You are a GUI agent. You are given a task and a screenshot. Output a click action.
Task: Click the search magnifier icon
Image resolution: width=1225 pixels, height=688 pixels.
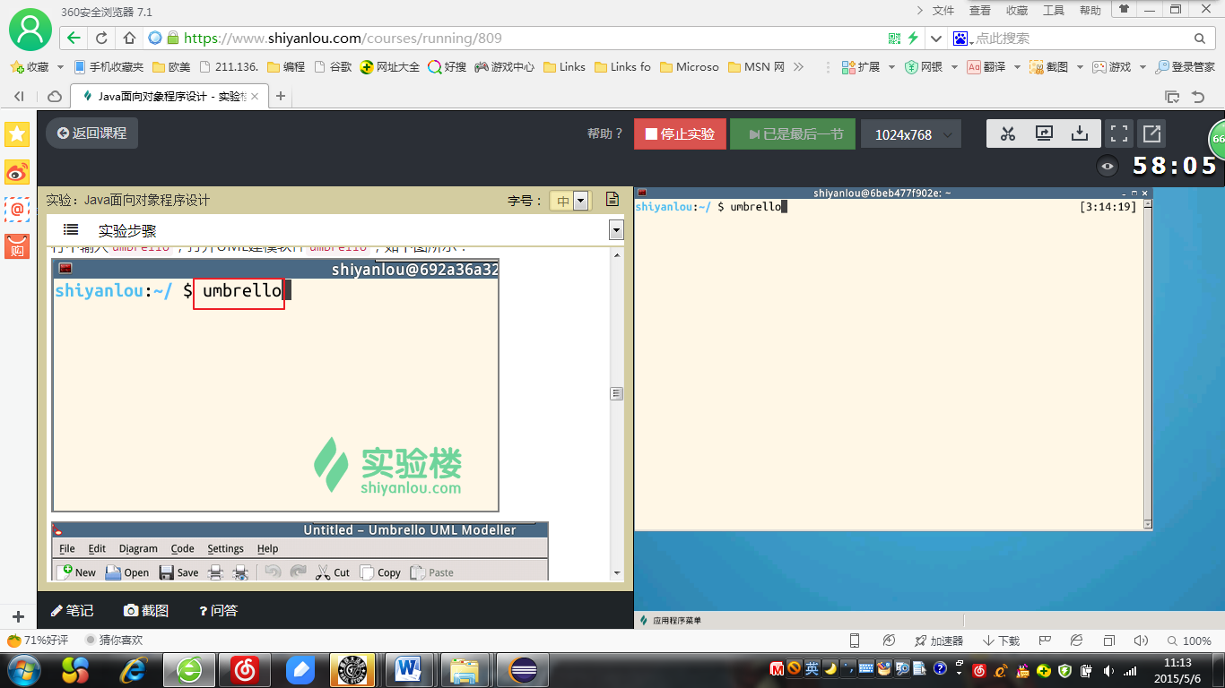(x=1200, y=39)
